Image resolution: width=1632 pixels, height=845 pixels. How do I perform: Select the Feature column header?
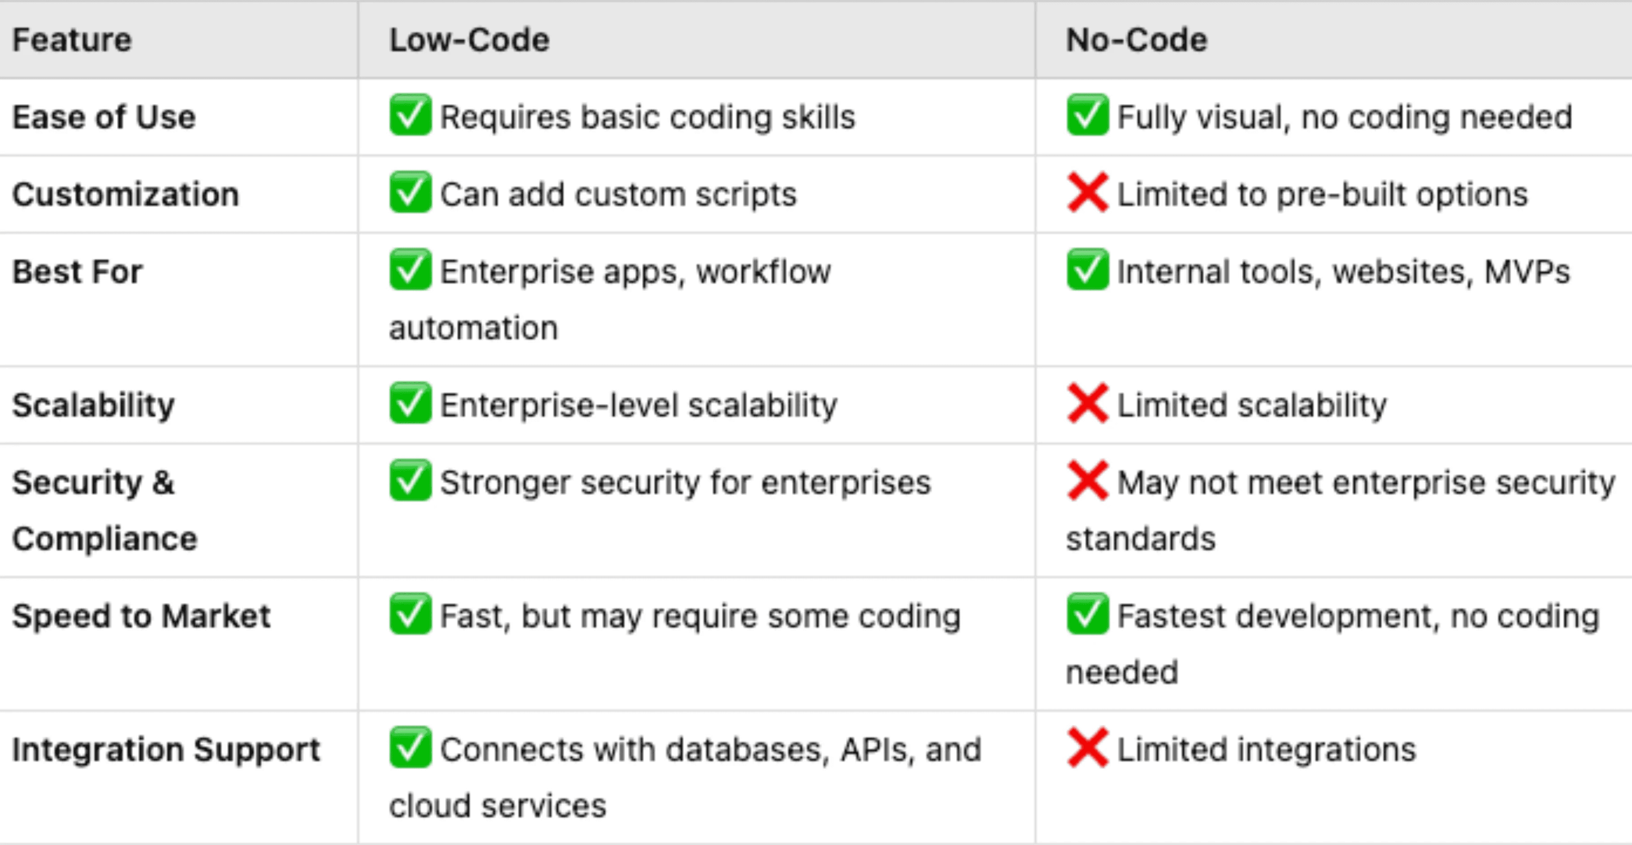pyautogui.click(x=72, y=40)
